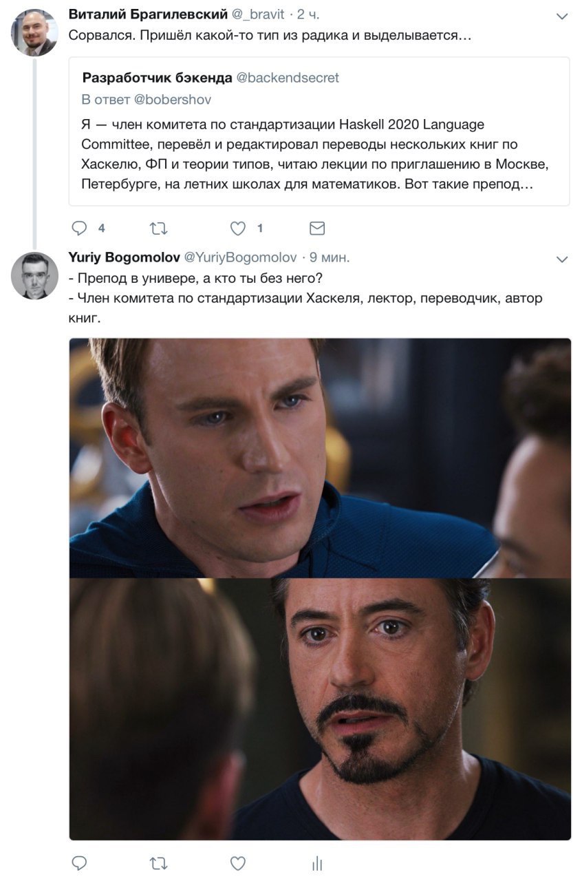The image size is (582, 881).
Task: Like the first tweet with 1 heart
Action: (x=237, y=228)
